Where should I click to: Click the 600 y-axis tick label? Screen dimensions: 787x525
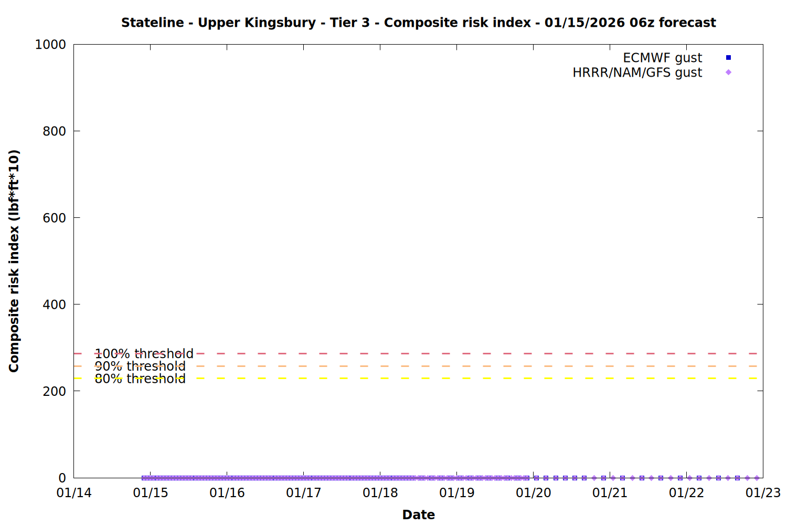(x=54, y=218)
